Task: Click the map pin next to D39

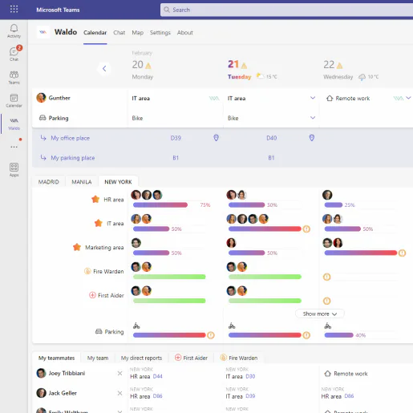Action: point(216,138)
